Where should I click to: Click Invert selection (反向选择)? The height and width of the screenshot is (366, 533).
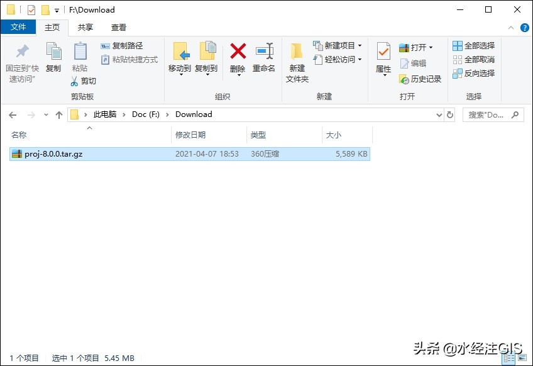click(x=473, y=73)
